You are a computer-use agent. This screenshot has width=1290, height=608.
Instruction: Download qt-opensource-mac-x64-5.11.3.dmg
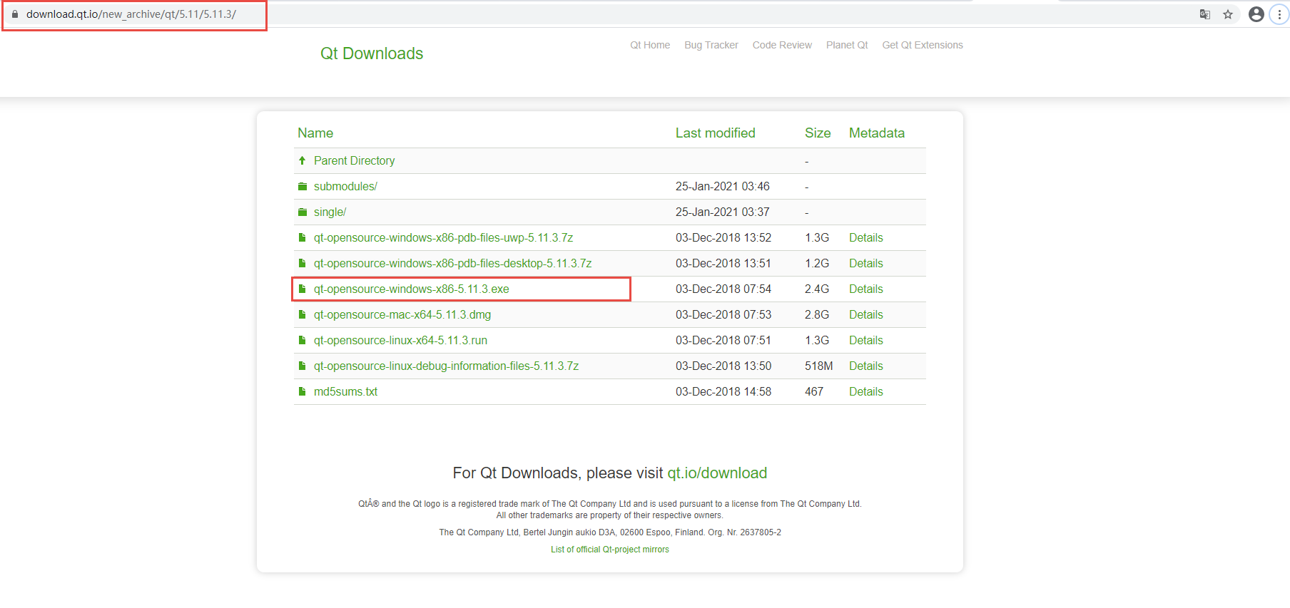[402, 315]
